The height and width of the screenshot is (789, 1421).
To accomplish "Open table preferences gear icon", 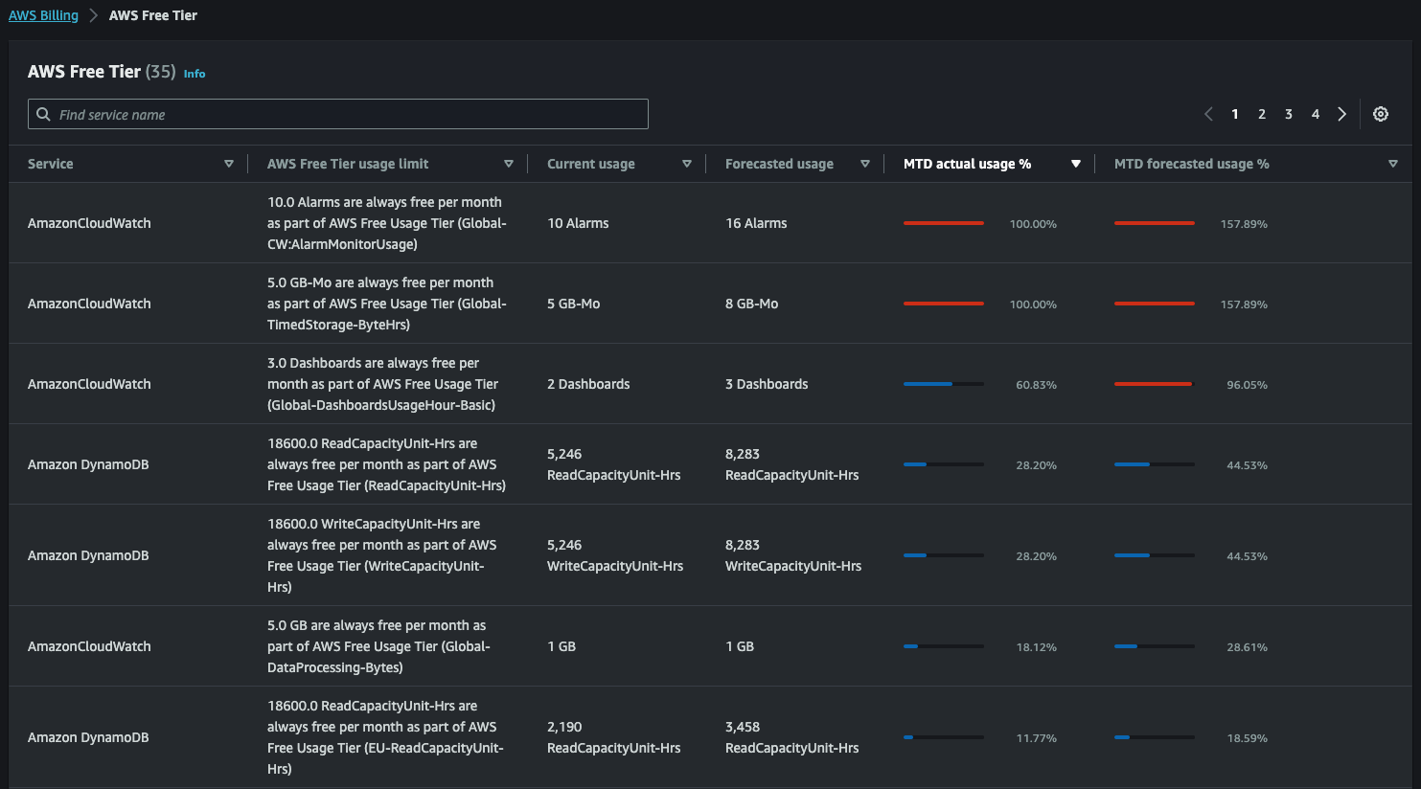I will point(1381,114).
